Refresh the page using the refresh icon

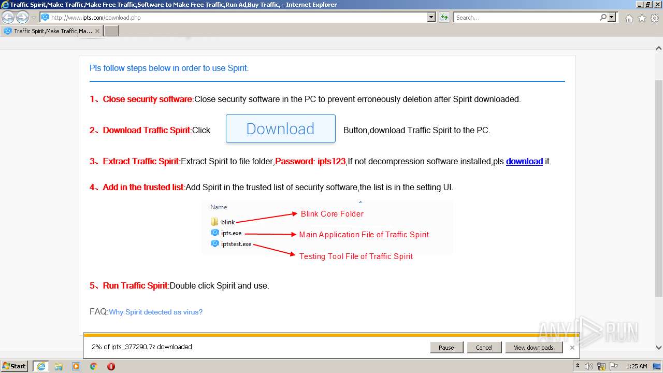click(444, 18)
